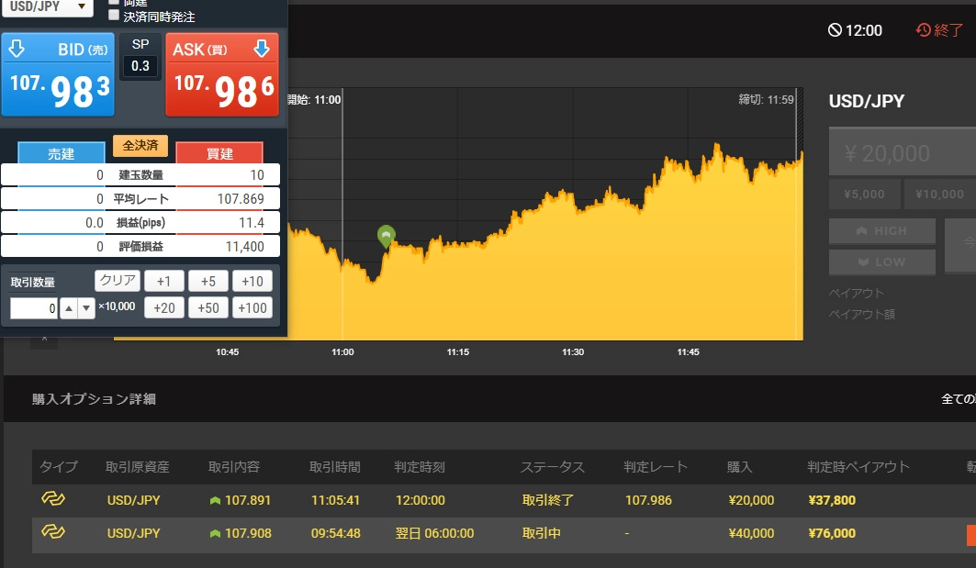Click the 判定時ペイアウト column header
The image size is (976, 568).
tap(858, 466)
